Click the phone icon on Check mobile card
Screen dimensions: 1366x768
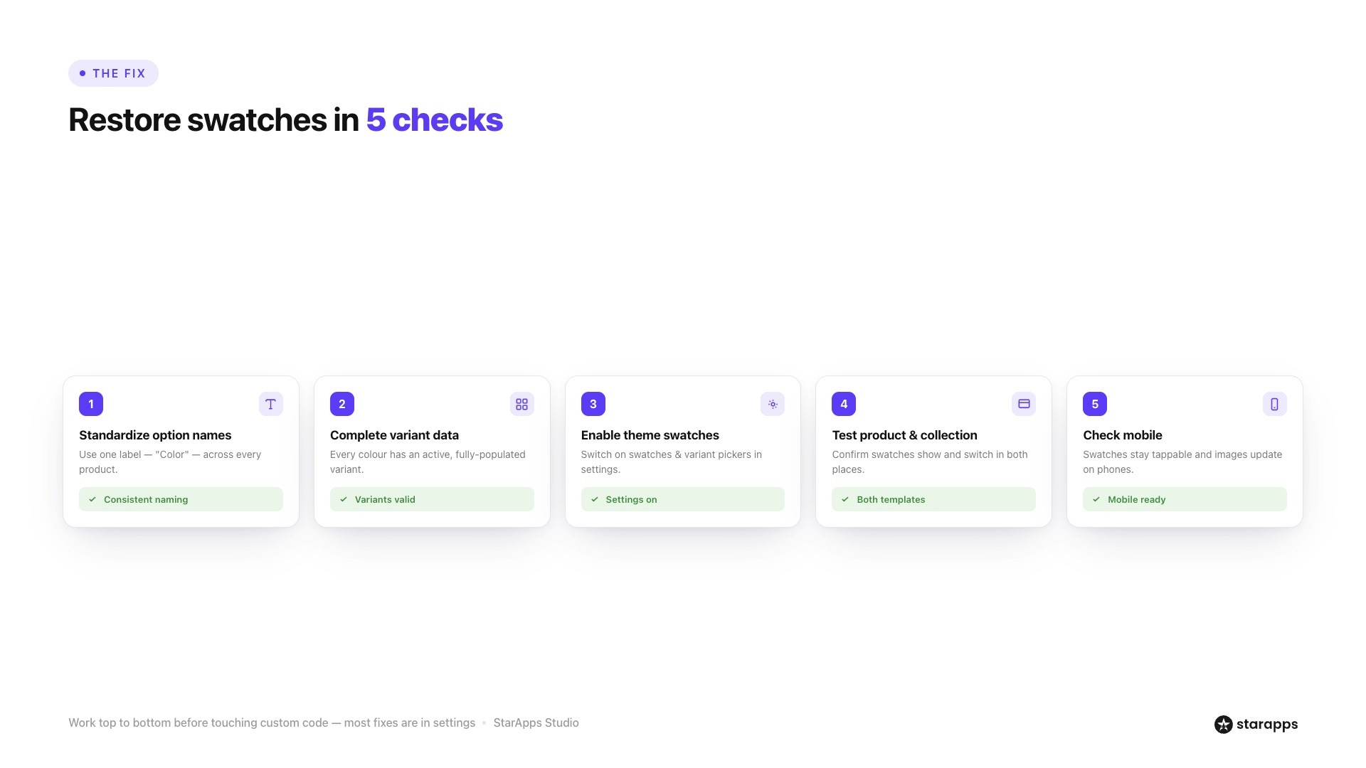pos(1274,404)
